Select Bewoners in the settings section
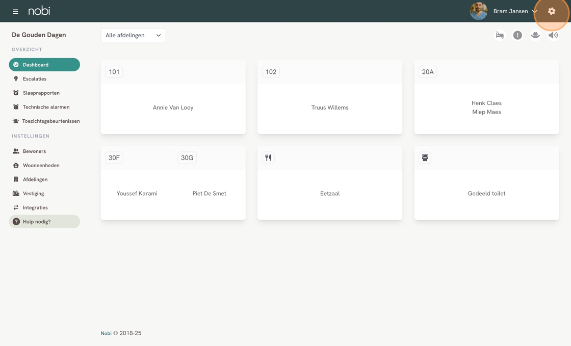 34,151
